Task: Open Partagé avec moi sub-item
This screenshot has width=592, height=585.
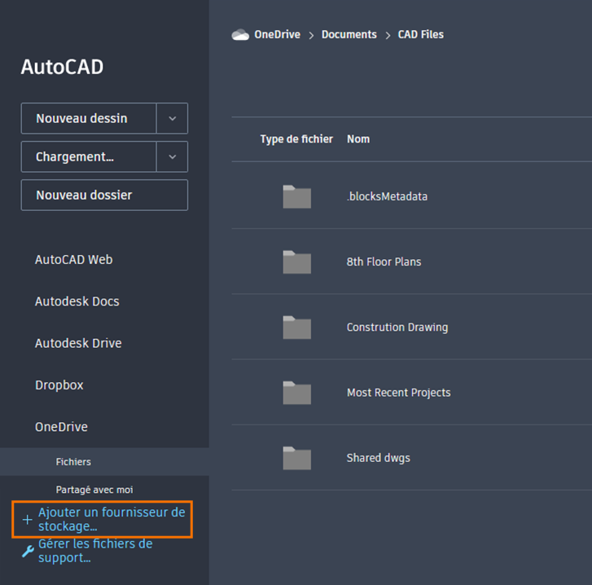Action: (x=94, y=490)
